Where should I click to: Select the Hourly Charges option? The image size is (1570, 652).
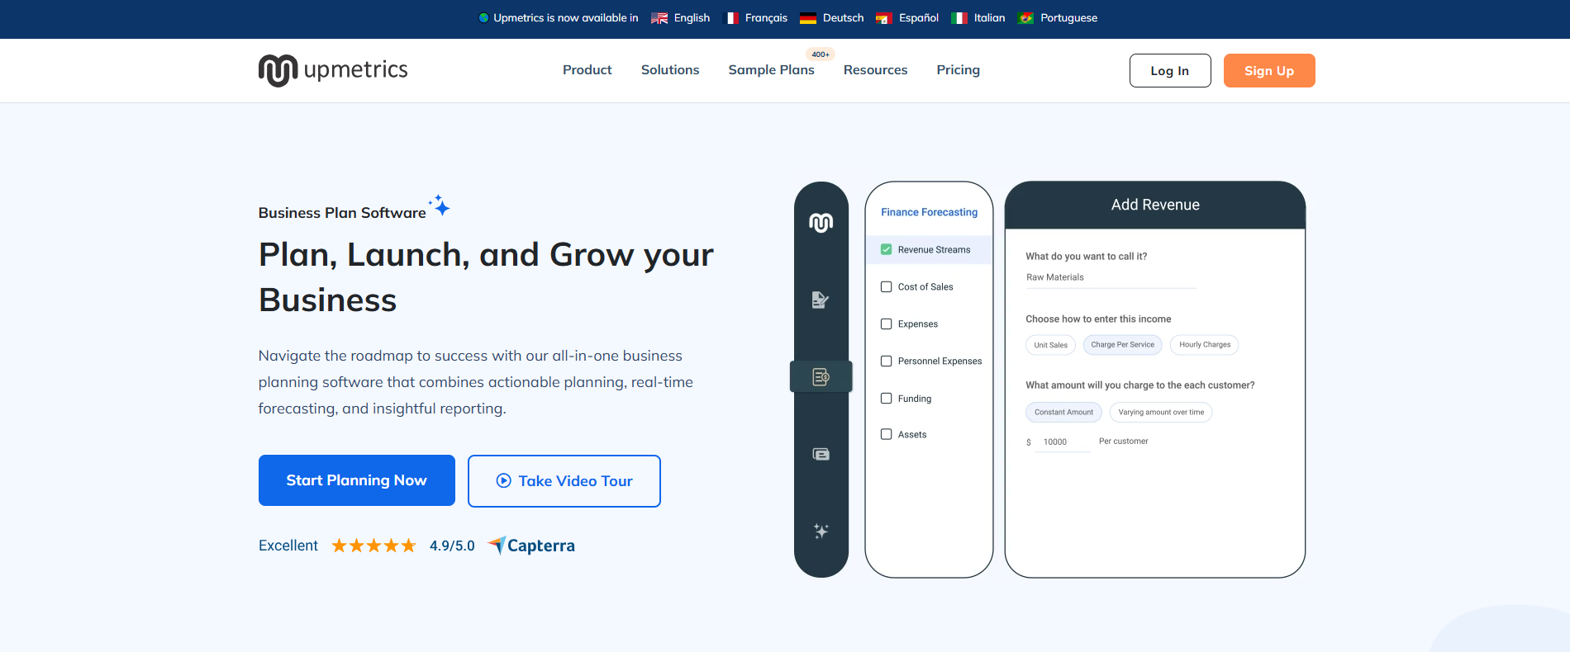pos(1205,345)
